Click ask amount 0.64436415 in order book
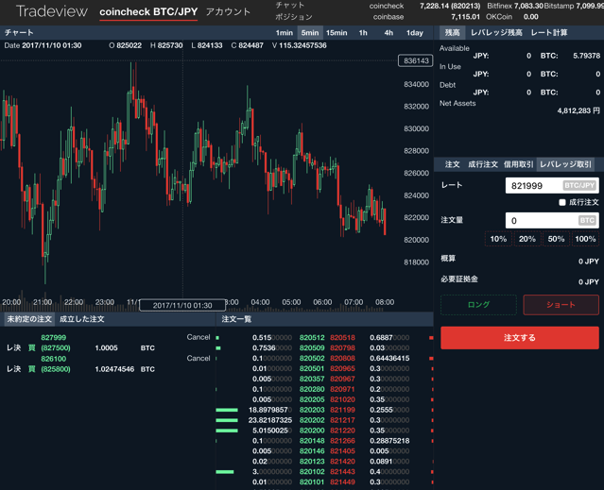 pyautogui.click(x=389, y=359)
